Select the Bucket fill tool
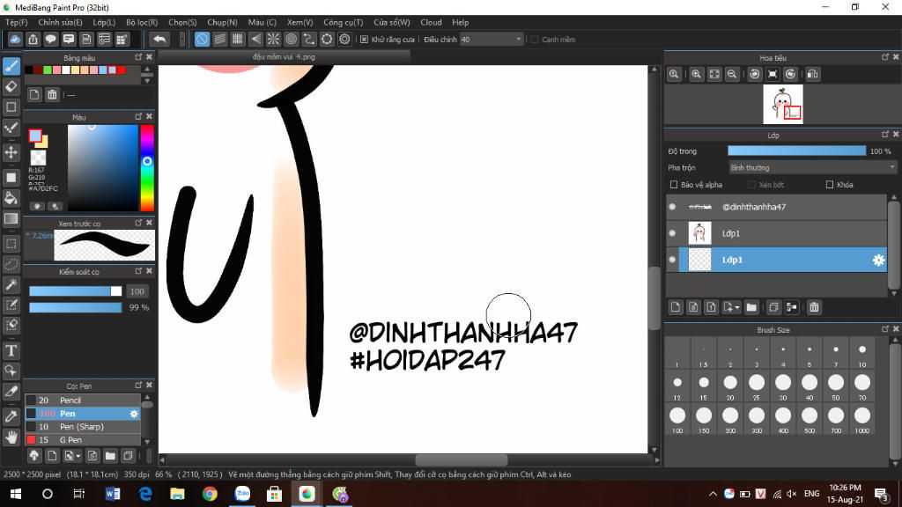 11,198
